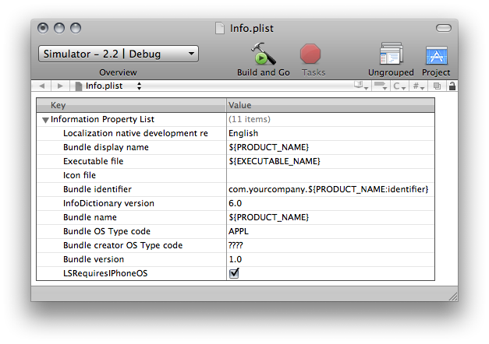Collapse the Information Property List triangle
Viewport: 489px width, 344px height.
tap(45, 120)
